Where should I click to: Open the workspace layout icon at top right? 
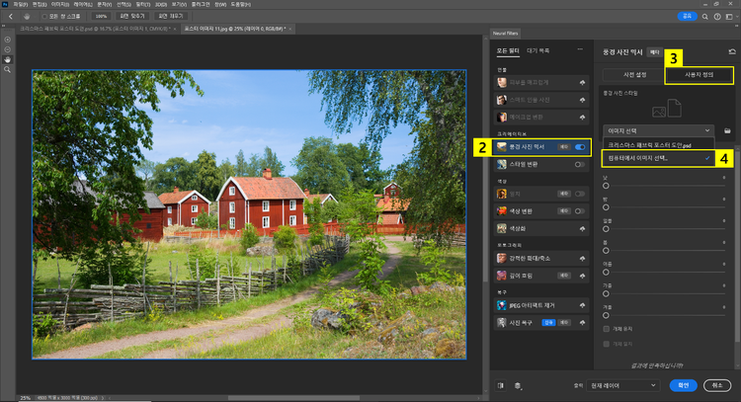pyautogui.click(x=729, y=17)
